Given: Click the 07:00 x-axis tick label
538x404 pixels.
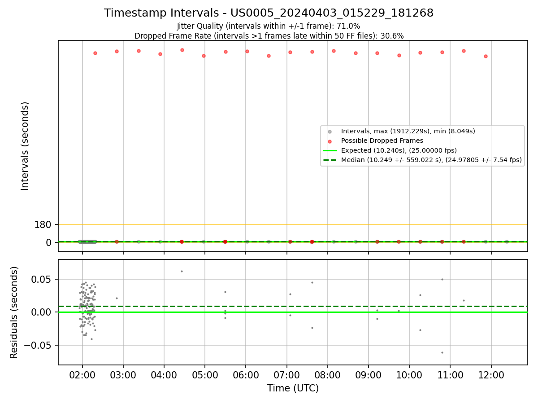Looking at the screenshot, I should [286, 374].
